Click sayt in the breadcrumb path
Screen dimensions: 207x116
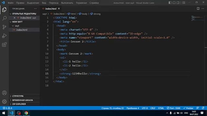tap(45, 14)
